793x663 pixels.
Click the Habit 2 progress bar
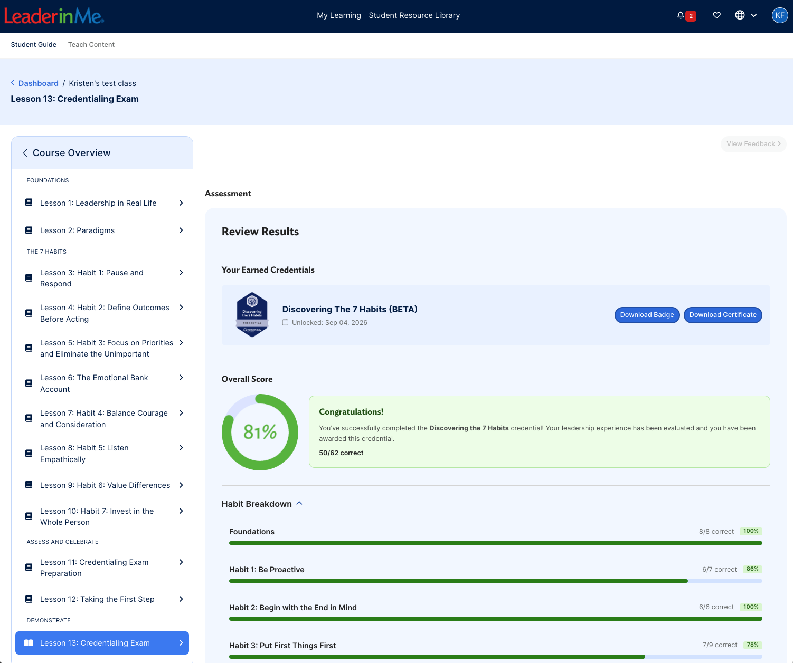point(496,619)
